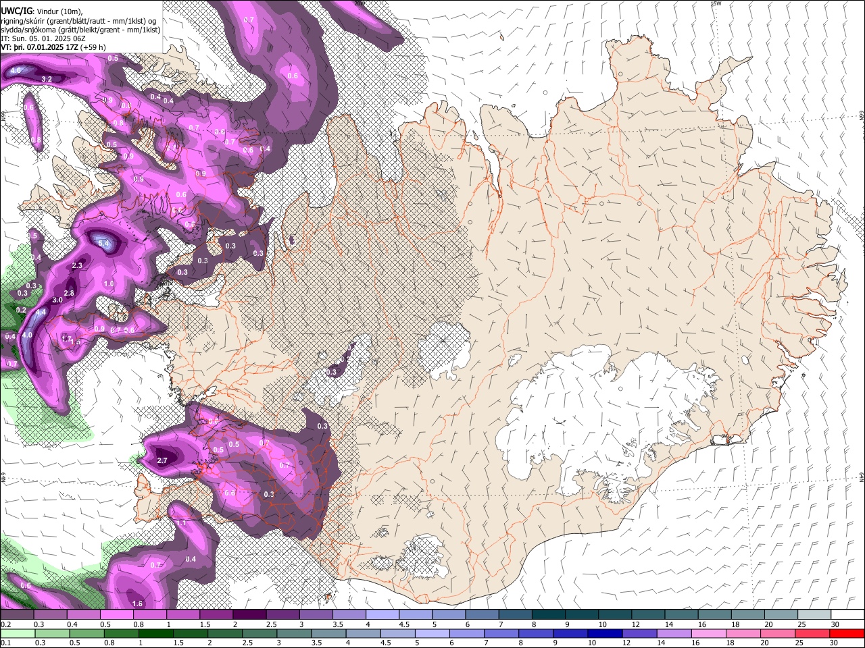Click the 3.2 precipitation value label
The width and height of the screenshot is (865, 648).
point(47,79)
